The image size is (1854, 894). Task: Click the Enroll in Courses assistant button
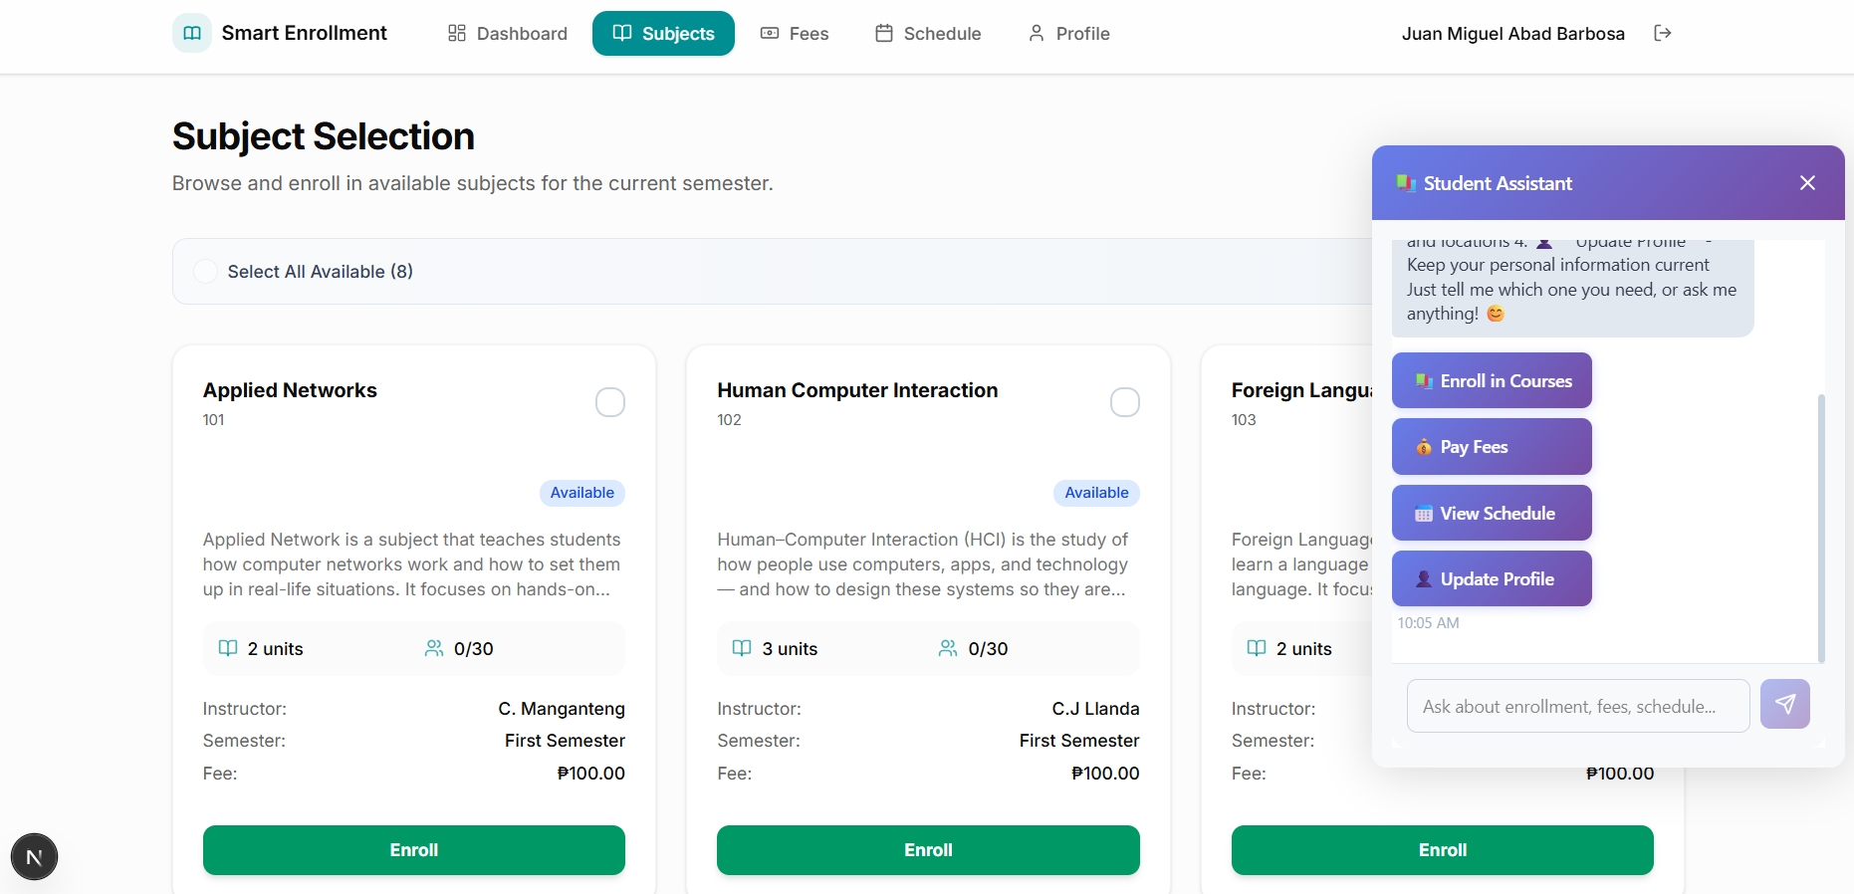coord(1492,380)
